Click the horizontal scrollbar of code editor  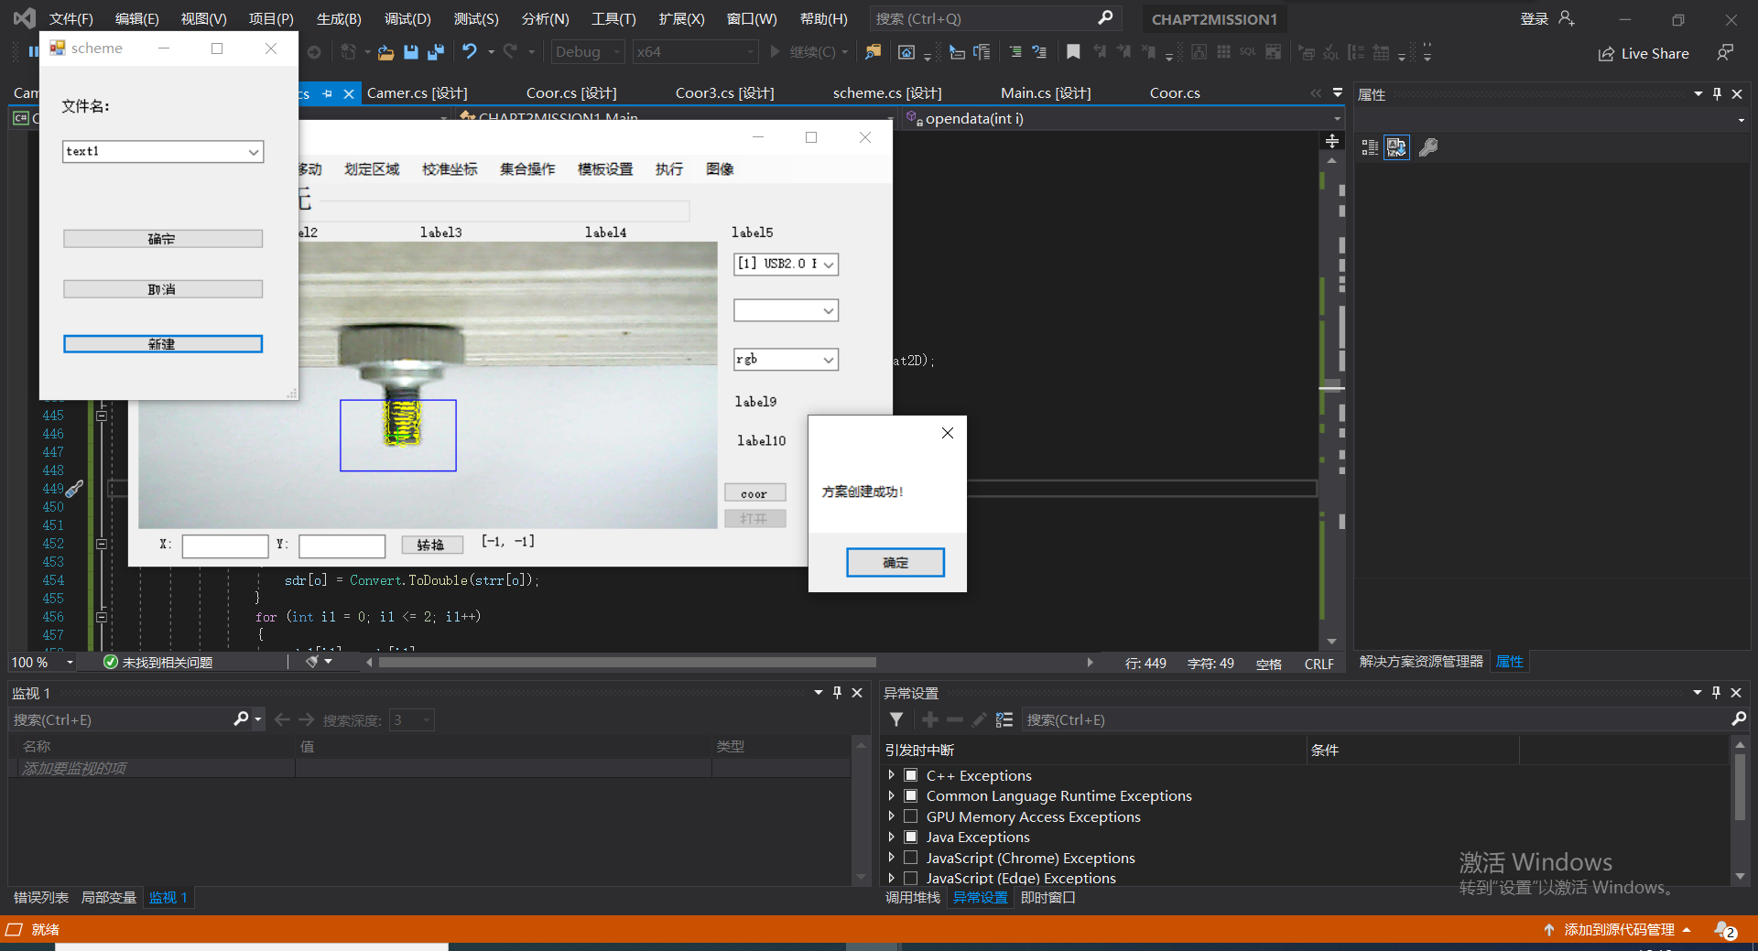(627, 662)
